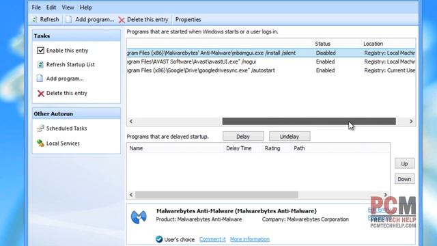Click the Refresh Startup List icon in Tasks

(40, 65)
